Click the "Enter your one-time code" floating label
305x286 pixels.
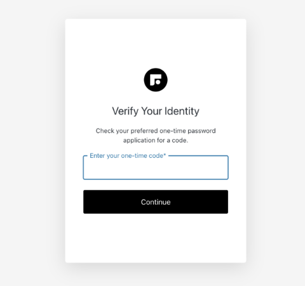click(x=128, y=156)
